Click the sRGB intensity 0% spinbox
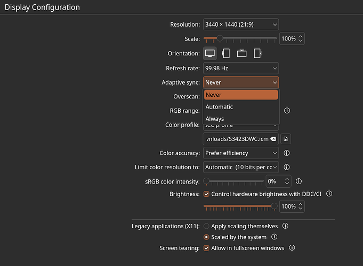The image size is (363, 266). (x=278, y=181)
